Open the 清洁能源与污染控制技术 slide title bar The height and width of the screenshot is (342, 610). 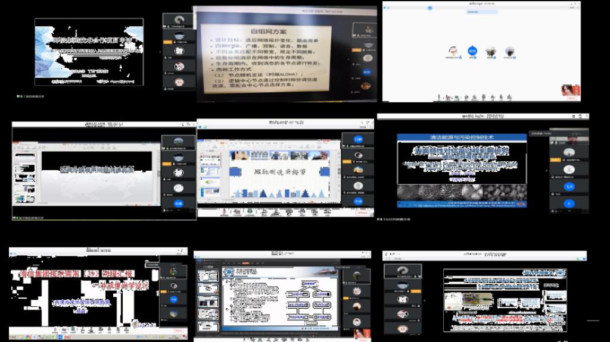pos(462,137)
